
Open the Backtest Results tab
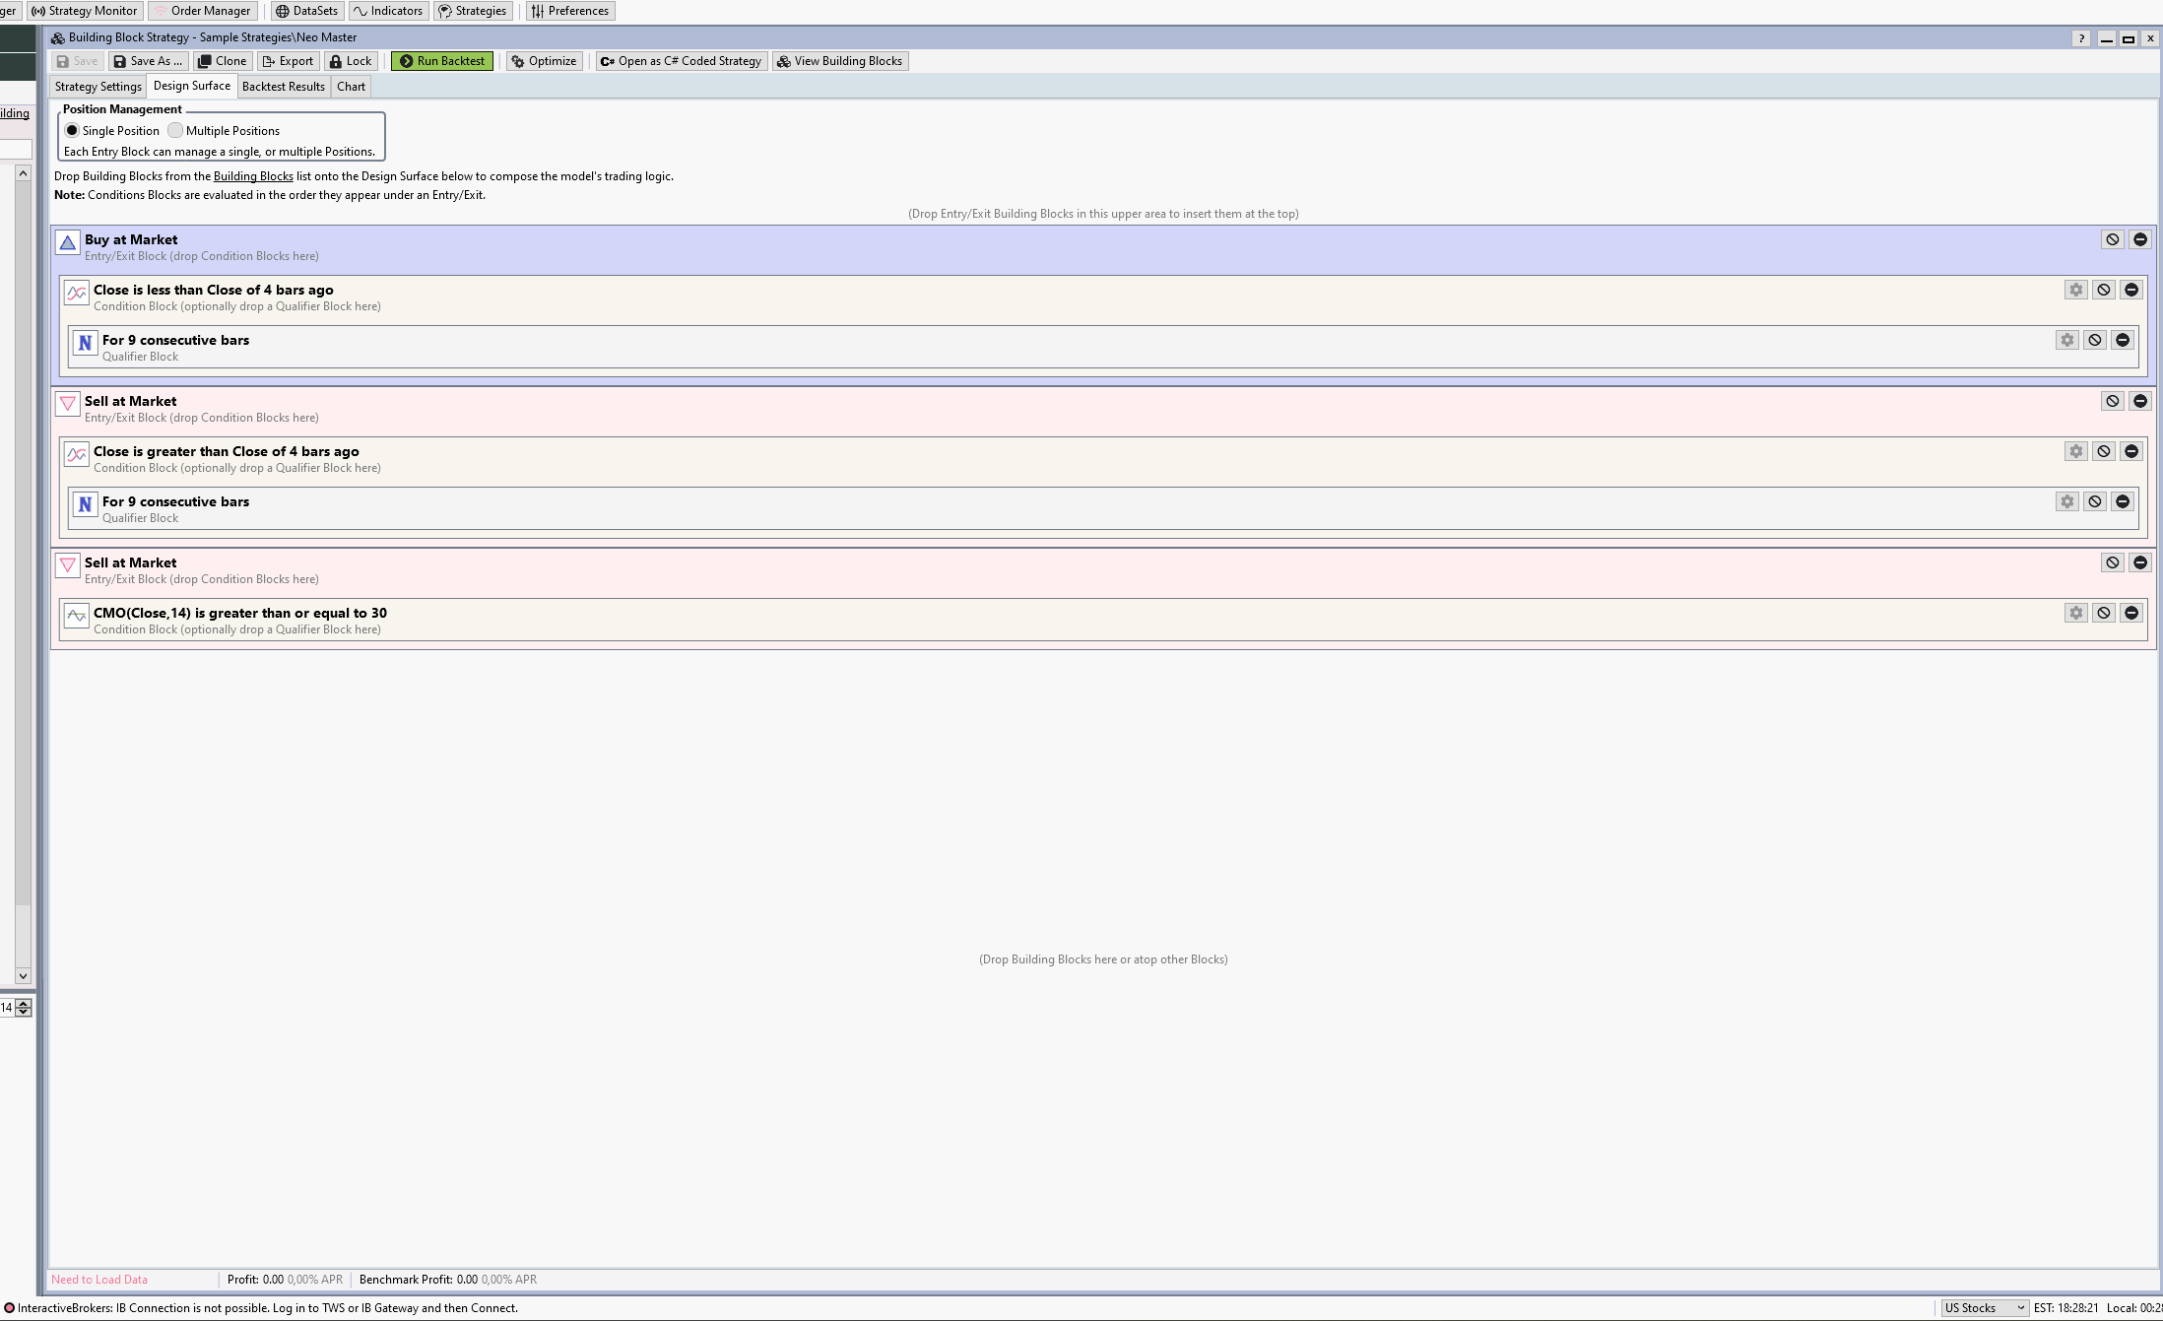pyautogui.click(x=284, y=86)
